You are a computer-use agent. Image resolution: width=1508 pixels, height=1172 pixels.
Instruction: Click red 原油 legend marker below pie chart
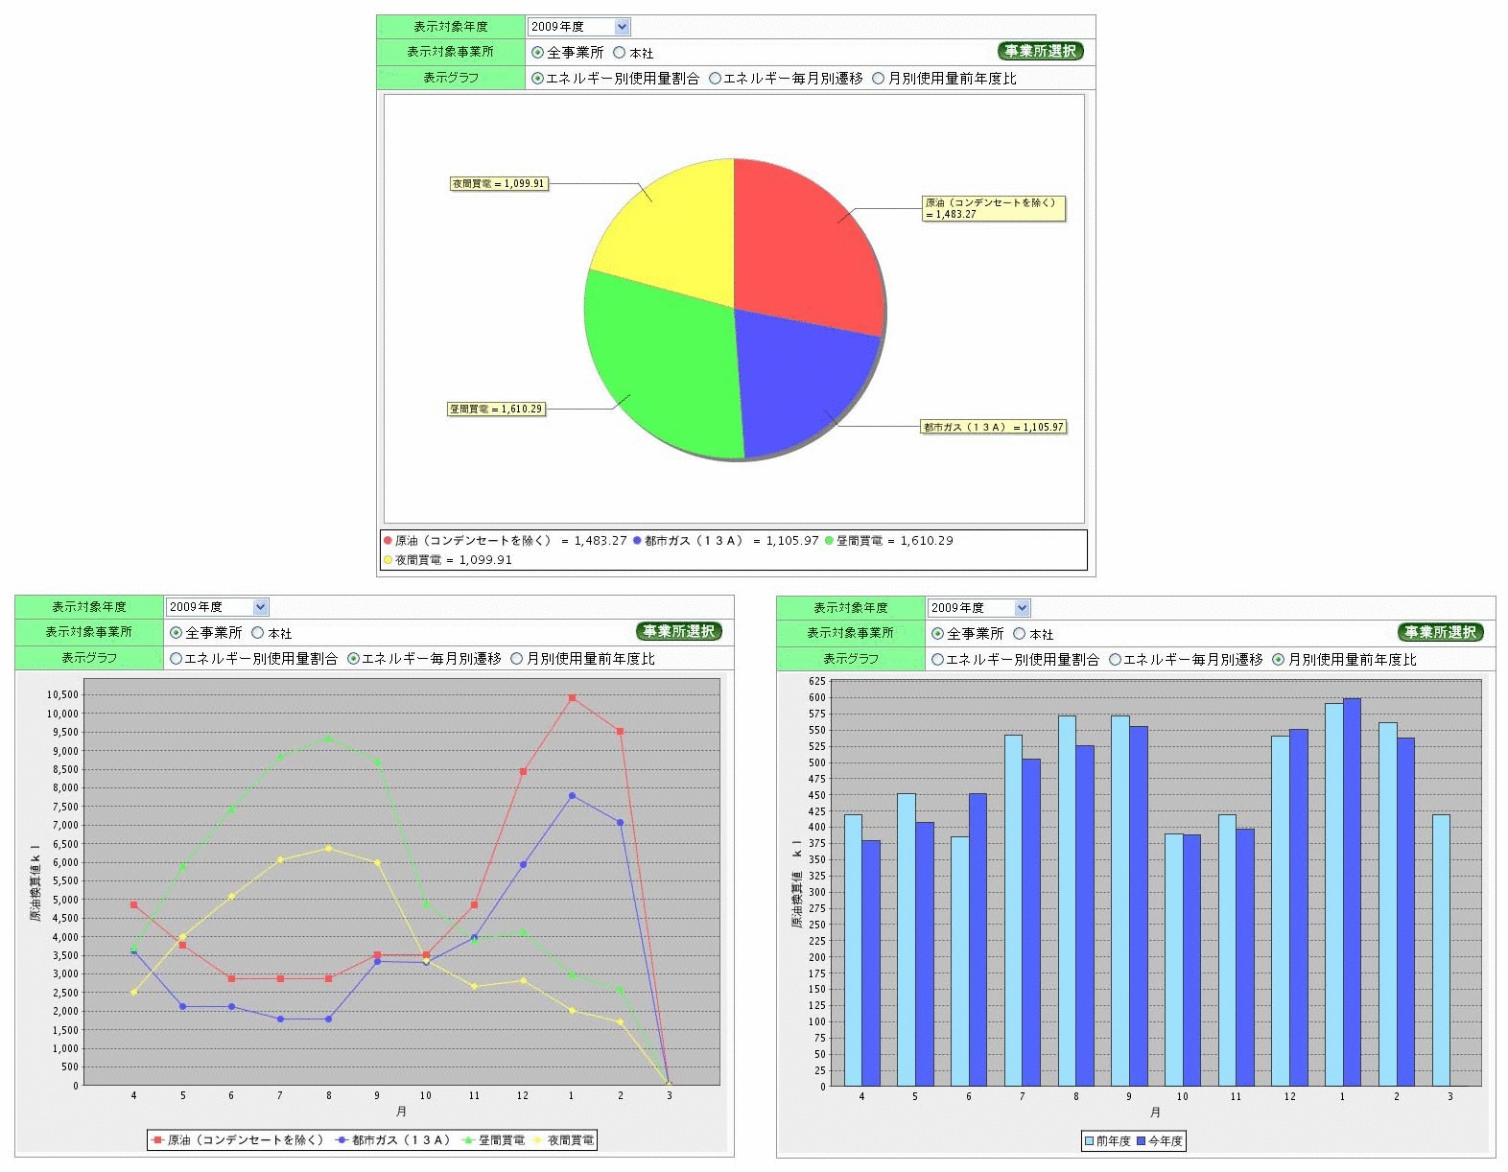[x=389, y=541]
